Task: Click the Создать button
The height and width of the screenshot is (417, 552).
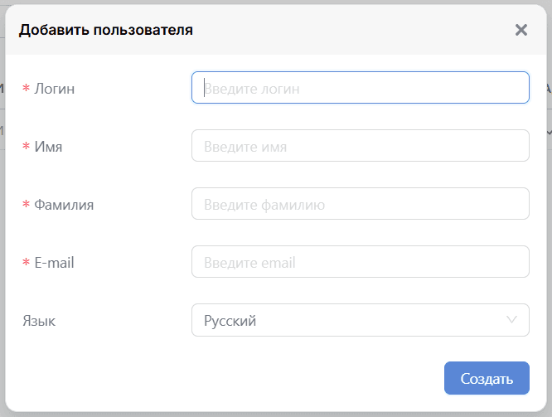Action: [487, 378]
